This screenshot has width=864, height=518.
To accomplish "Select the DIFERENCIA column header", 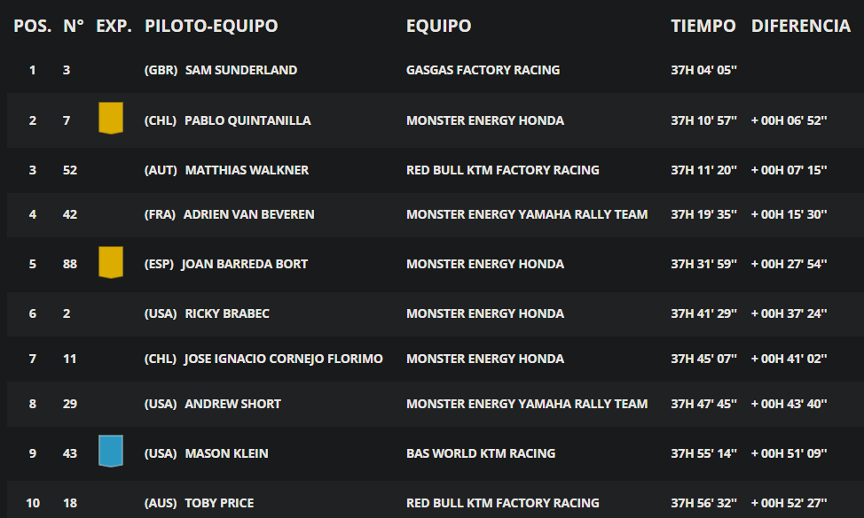I will pyautogui.click(x=801, y=26).
